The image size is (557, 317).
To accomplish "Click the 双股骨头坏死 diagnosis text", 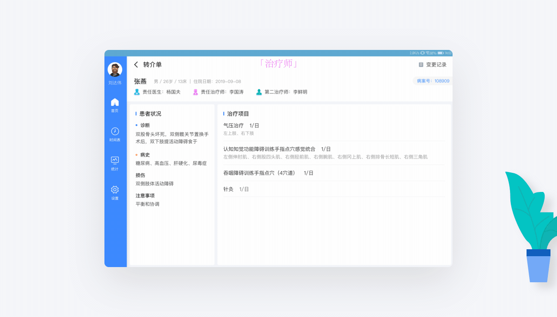I will click(x=172, y=138).
